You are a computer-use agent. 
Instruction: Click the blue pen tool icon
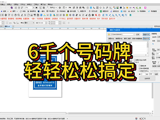click(110, 15)
